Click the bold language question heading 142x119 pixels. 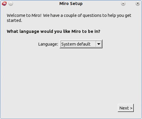(x=53, y=31)
